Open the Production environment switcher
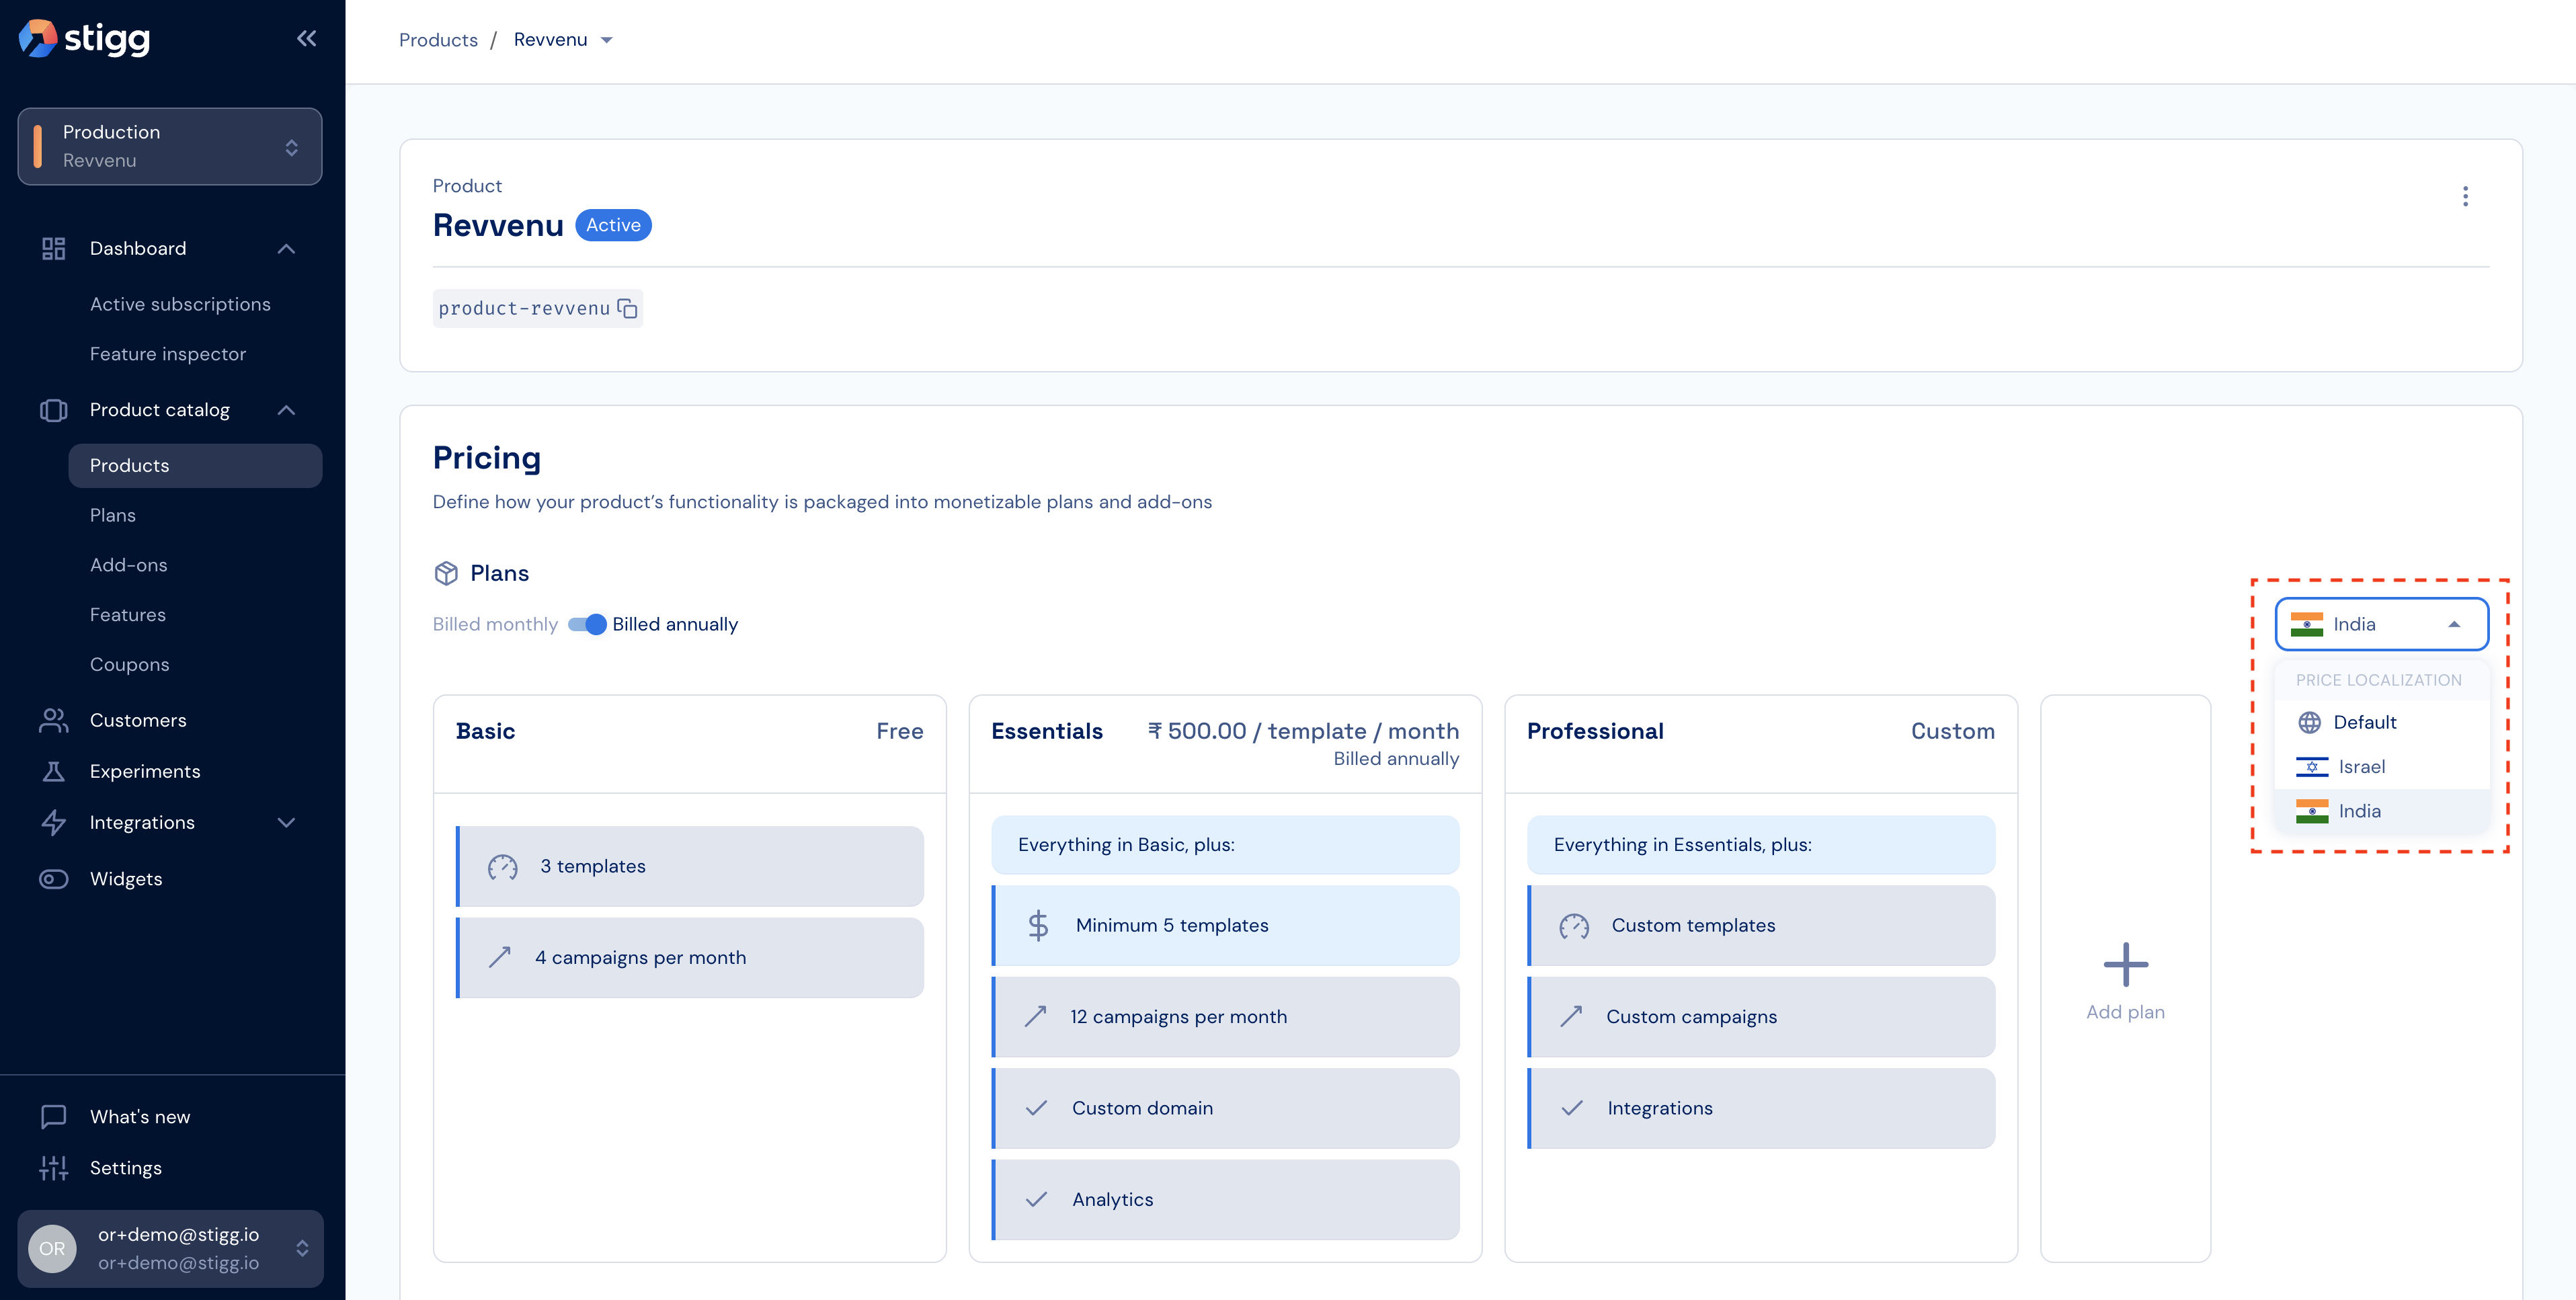 point(170,146)
